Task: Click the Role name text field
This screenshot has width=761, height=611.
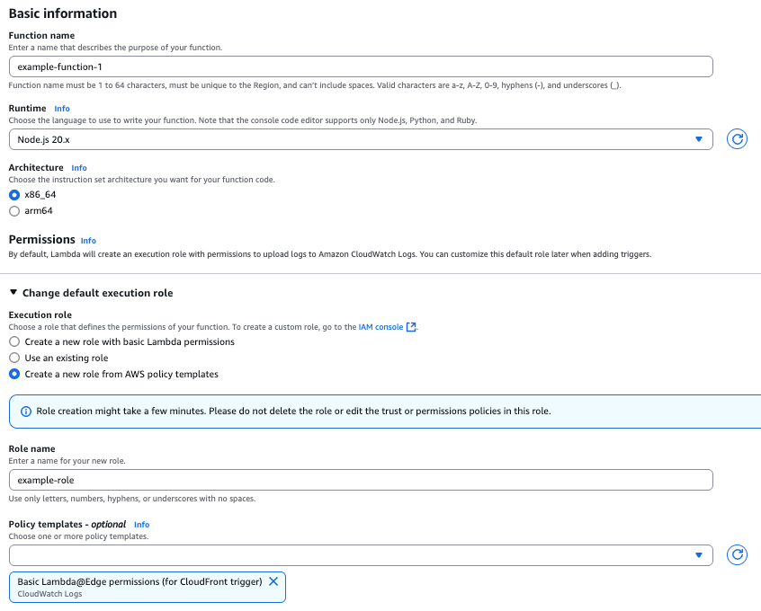Action: click(x=360, y=480)
